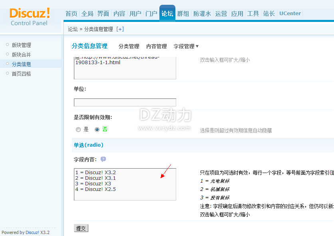Open the 论坛 top tab
This screenshot has height=236, width=334.
(x=167, y=14)
